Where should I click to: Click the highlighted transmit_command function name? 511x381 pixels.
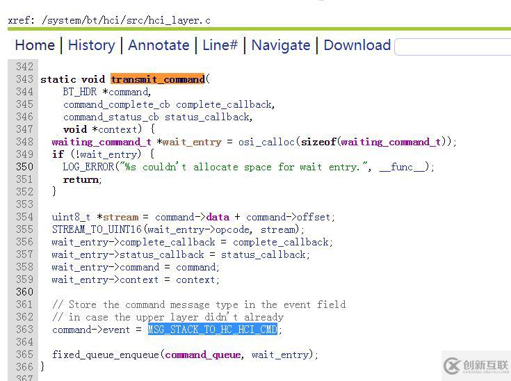click(158, 79)
